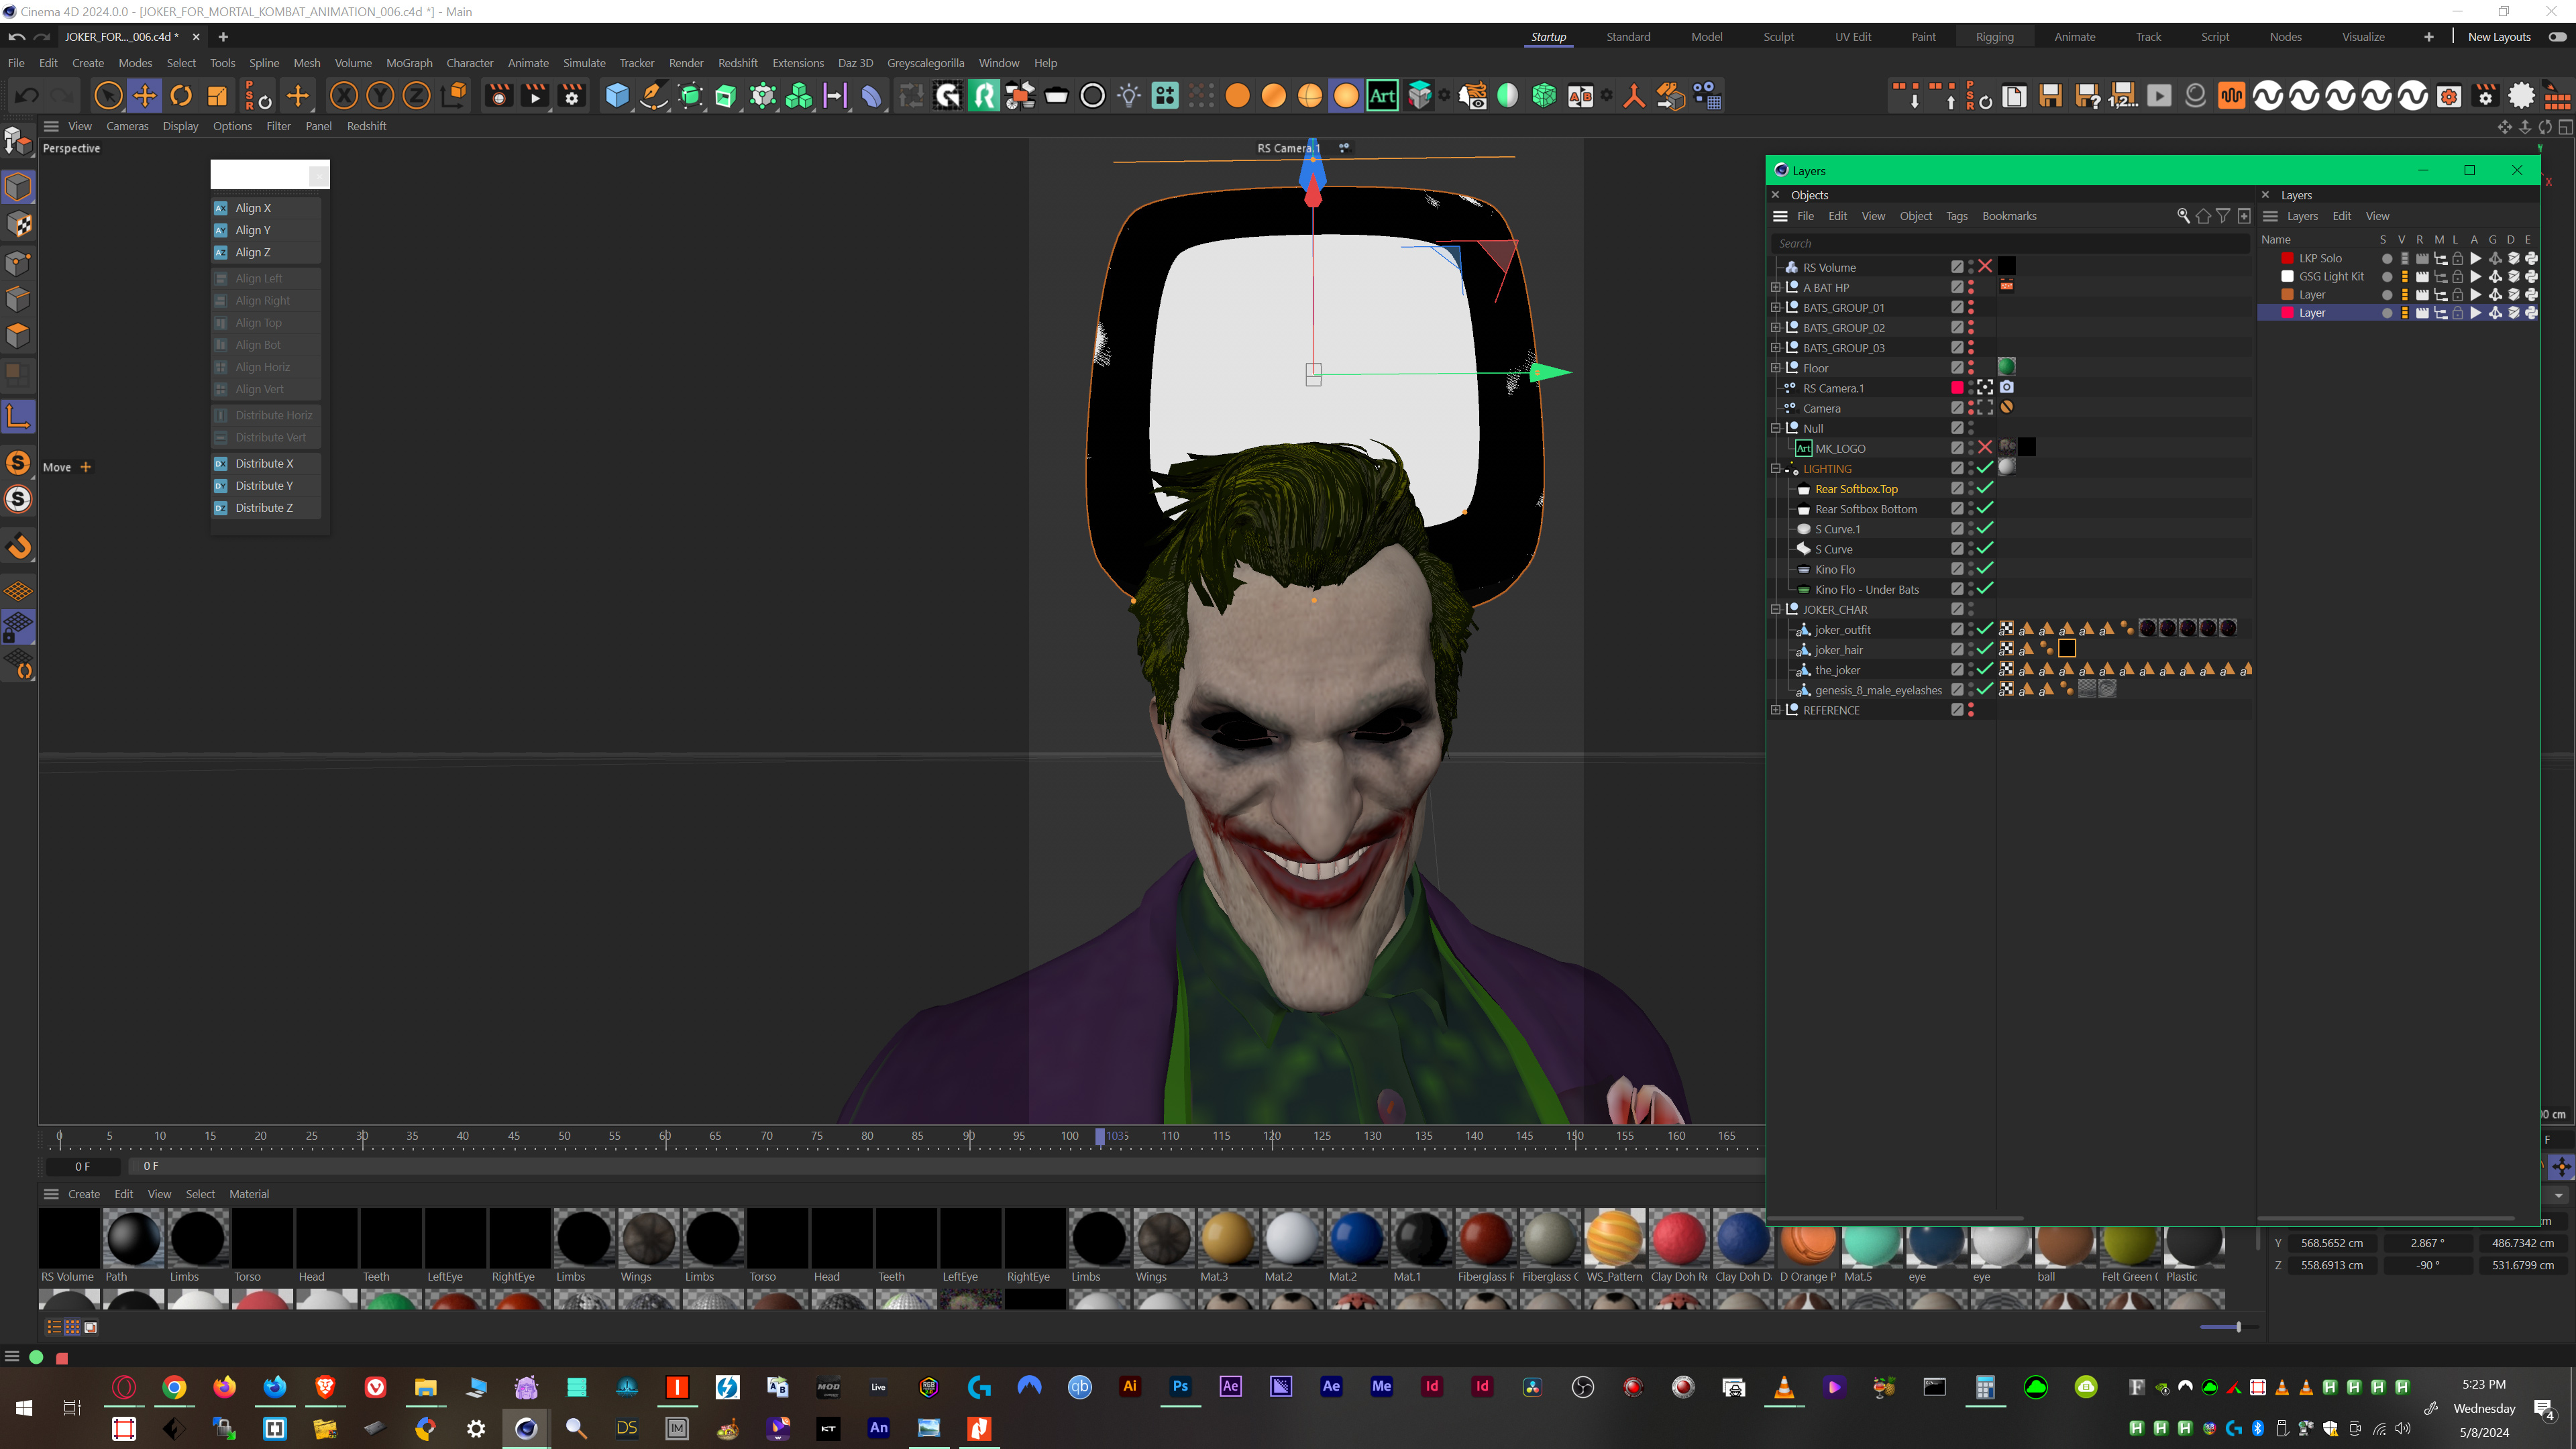Click Distribute X button

point(266,464)
